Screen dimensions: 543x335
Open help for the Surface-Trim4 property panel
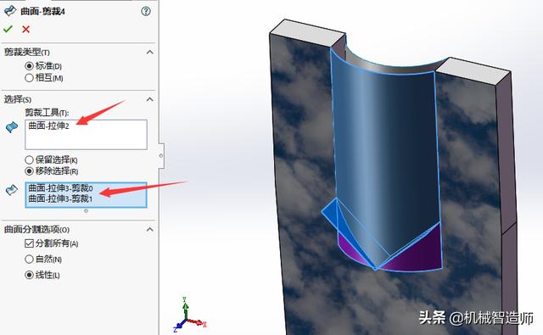[x=146, y=11]
